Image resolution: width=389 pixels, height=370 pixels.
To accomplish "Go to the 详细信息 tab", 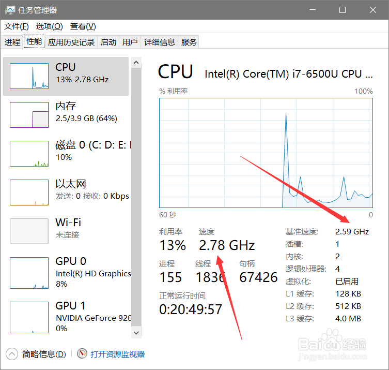I will pos(160,42).
